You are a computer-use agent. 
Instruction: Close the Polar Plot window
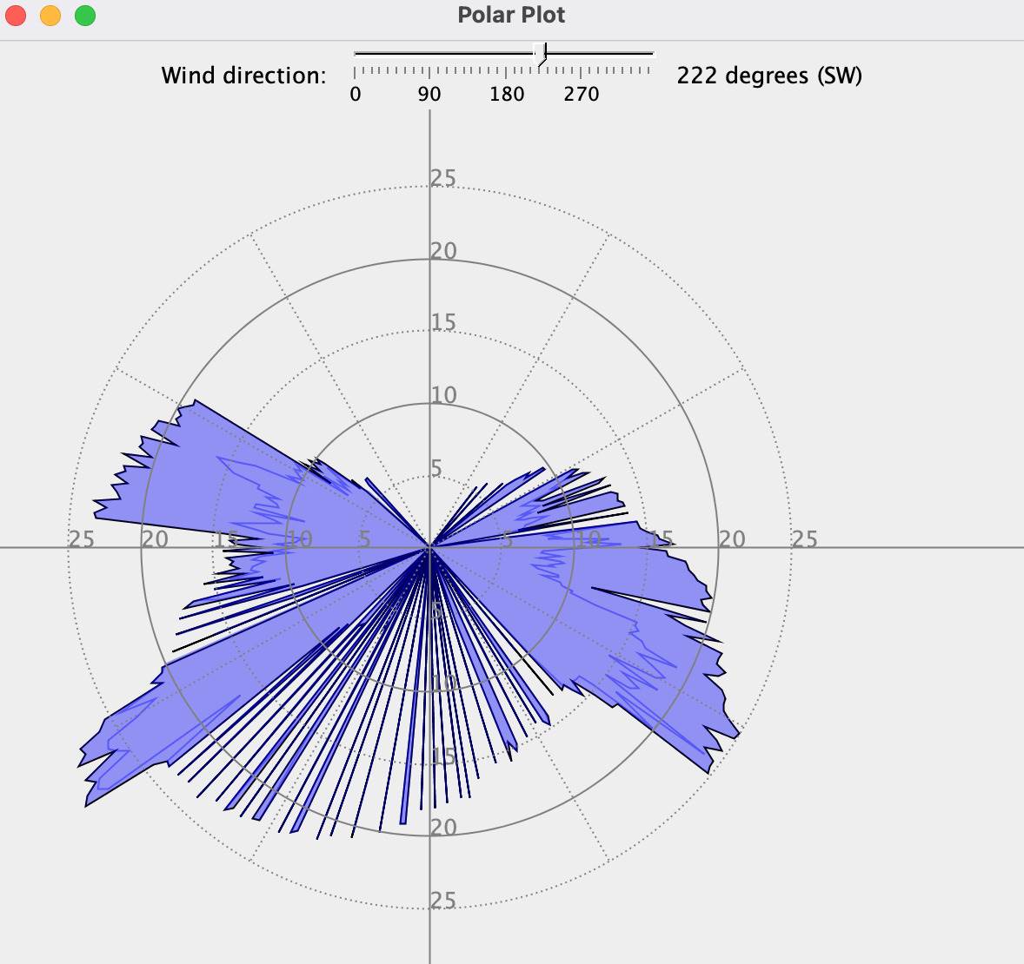tap(17, 16)
